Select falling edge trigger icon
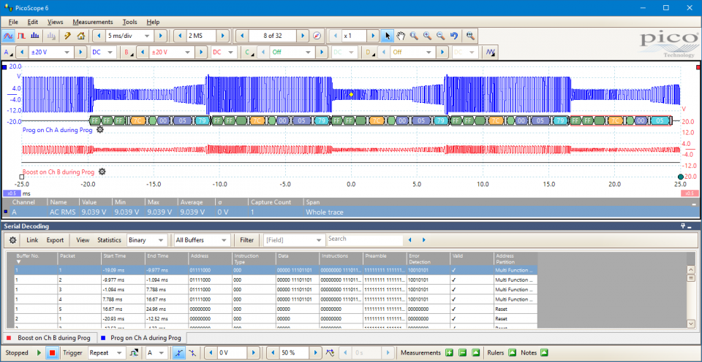Screen dimensions: 702x362 pyautogui.click(x=192, y=353)
